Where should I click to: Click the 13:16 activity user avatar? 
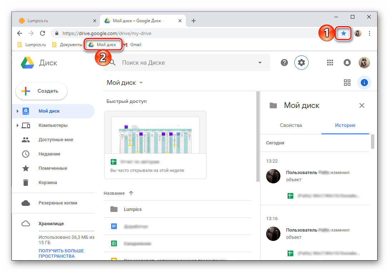pos(273,234)
